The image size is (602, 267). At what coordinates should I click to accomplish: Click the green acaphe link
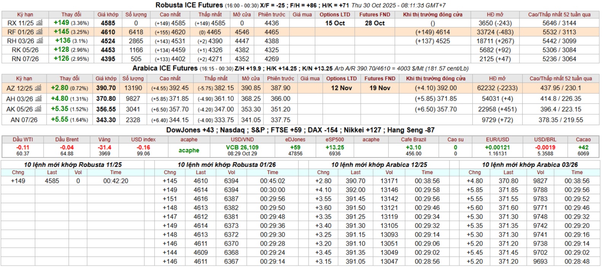[x=189, y=150]
